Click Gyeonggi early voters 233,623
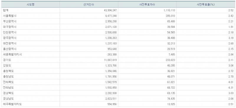236x108 pixels. (x=171, y=60)
